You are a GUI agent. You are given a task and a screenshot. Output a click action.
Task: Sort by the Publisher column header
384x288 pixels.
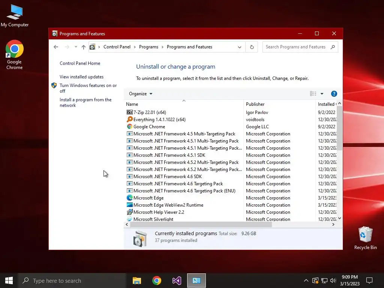pyautogui.click(x=279, y=104)
